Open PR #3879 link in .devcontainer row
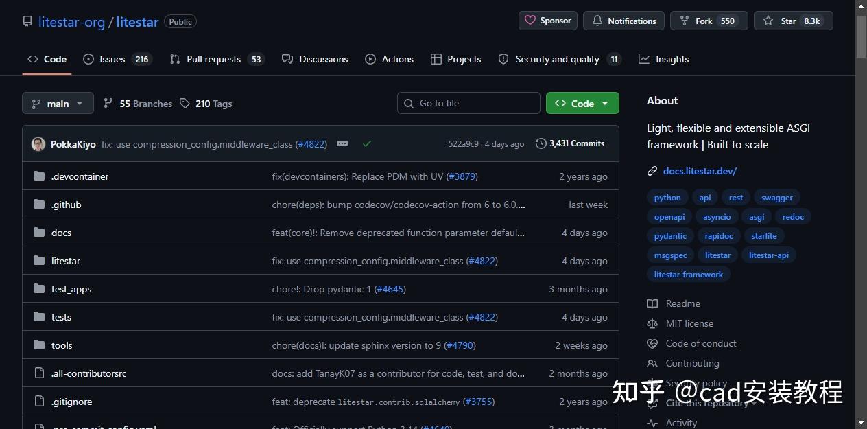Image resolution: width=867 pixels, height=429 pixels. click(x=462, y=176)
